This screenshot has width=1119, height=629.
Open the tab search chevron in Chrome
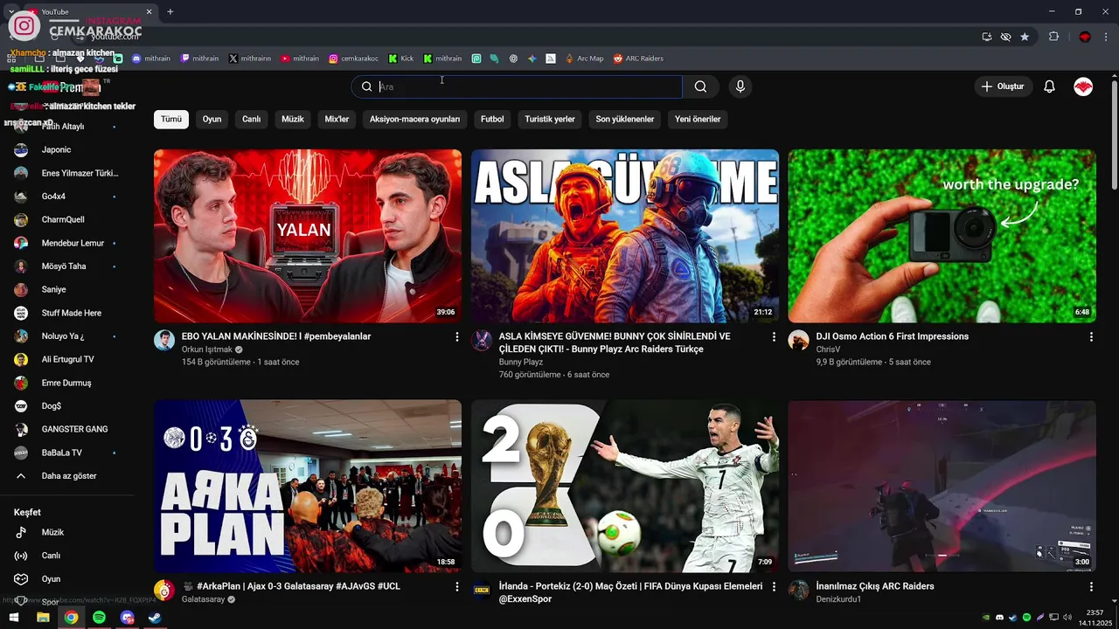[11, 11]
